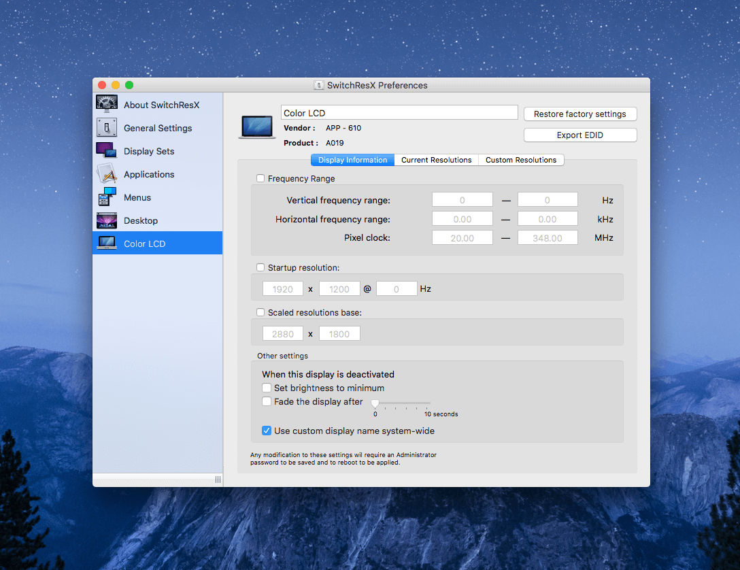This screenshot has height=570, width=740.
Task: Enable the Startup resolution checkbox
Action: click(260, 267)
